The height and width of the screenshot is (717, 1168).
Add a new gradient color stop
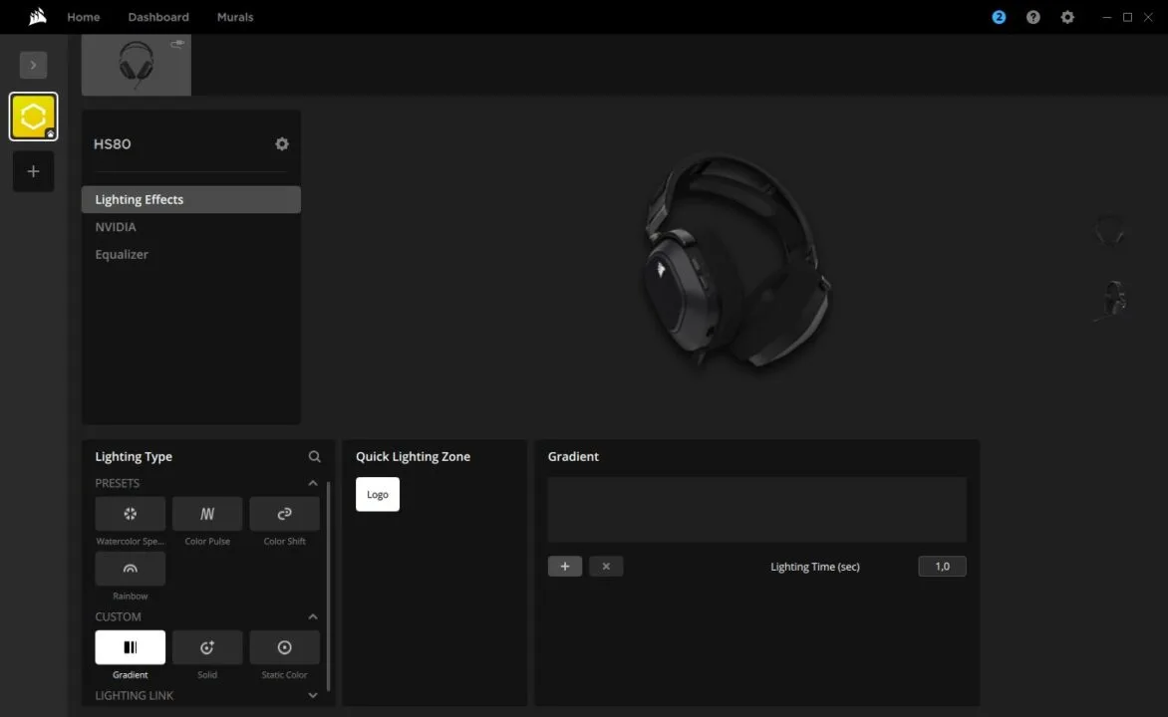click(565, 567)
